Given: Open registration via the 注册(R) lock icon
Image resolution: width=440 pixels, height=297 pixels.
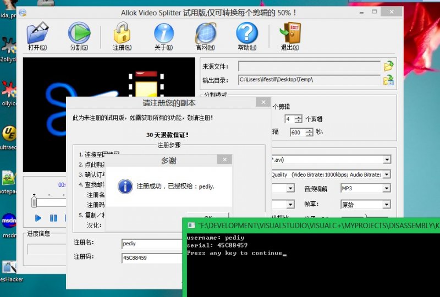Looking at the screenshot, I should click(122, 36).
